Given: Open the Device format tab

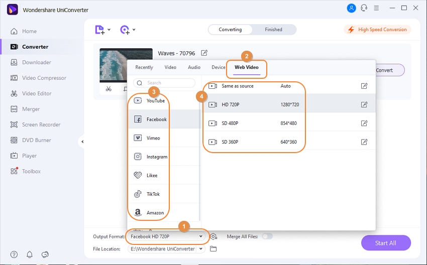Looking at the screenshot, I should (x=219, y=67).
